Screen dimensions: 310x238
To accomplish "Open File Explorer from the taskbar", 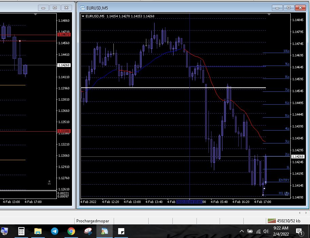I will 38,231.
